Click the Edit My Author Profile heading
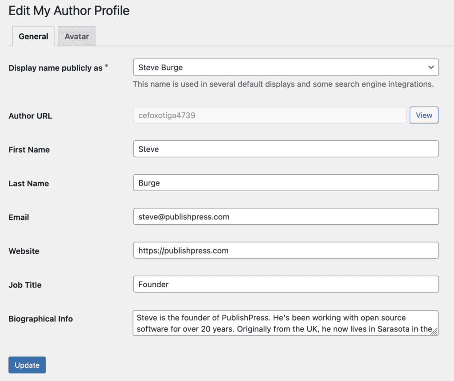Screen dimensions: 454x381 pos(69,11)
